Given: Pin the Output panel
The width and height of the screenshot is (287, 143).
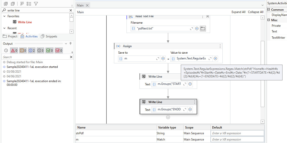Looking at the screenshot, I should (x=70, y=44).
